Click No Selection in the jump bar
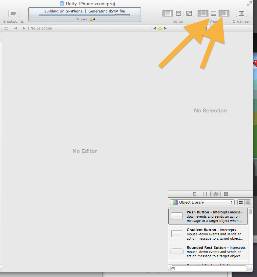This screenshot has width=257, height=277. click(x=41, y=28)
